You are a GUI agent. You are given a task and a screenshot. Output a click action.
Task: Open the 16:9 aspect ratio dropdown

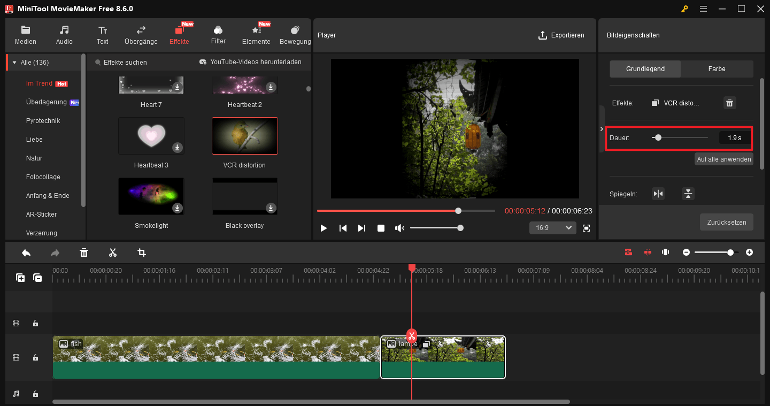pos(552,227)
